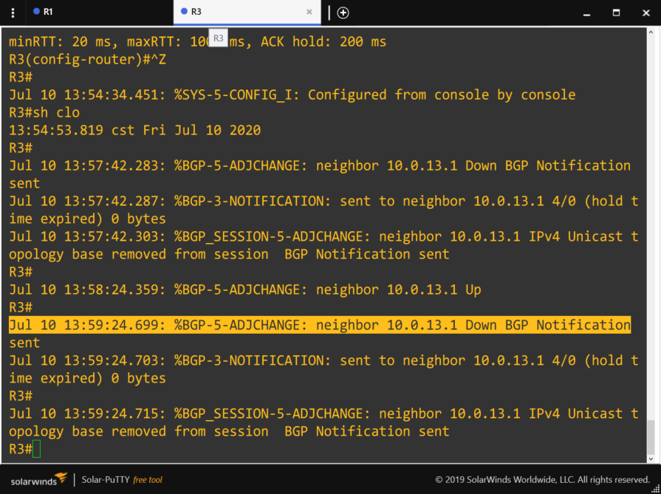
Task: Place cursor at the final R3# prompt
Action: tap(36, 449)
